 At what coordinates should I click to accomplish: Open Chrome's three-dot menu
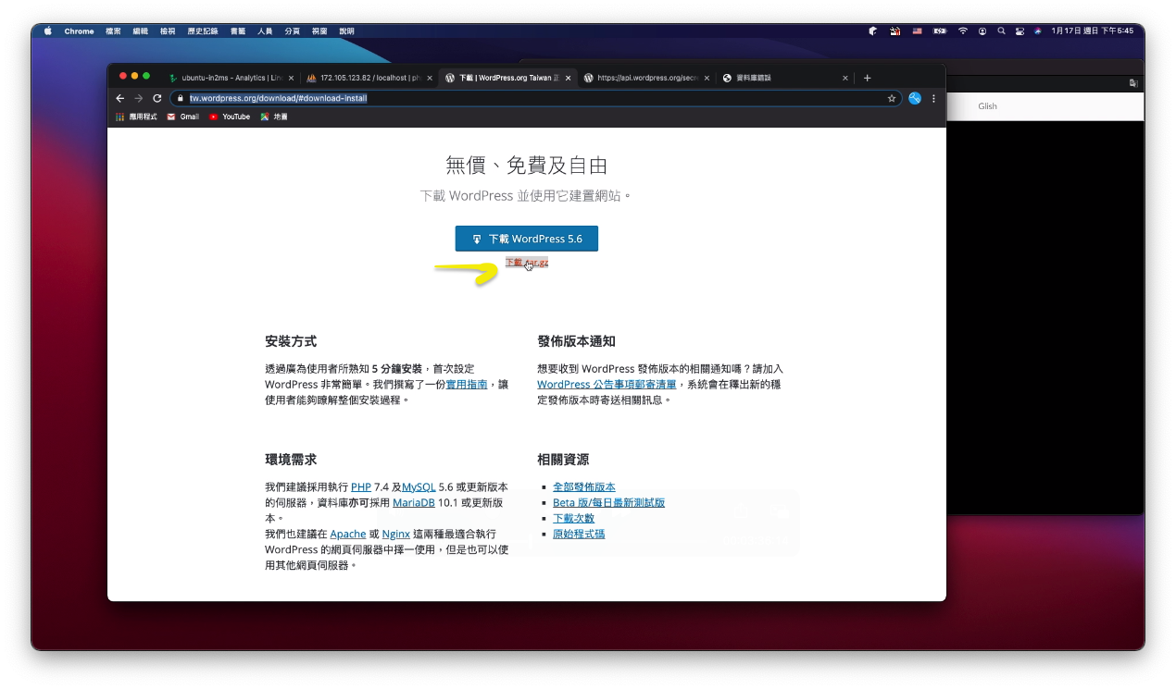(x=933, y=98)
